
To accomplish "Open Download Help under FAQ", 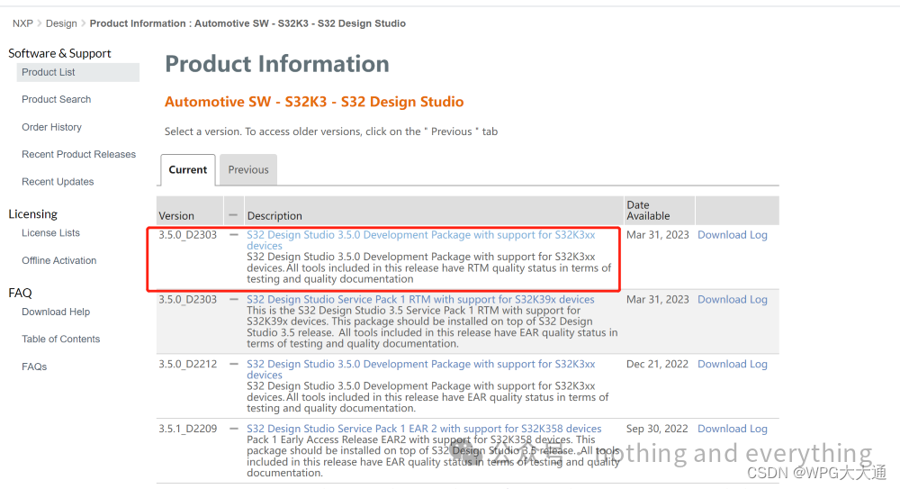I will click(x=56, y=312).
